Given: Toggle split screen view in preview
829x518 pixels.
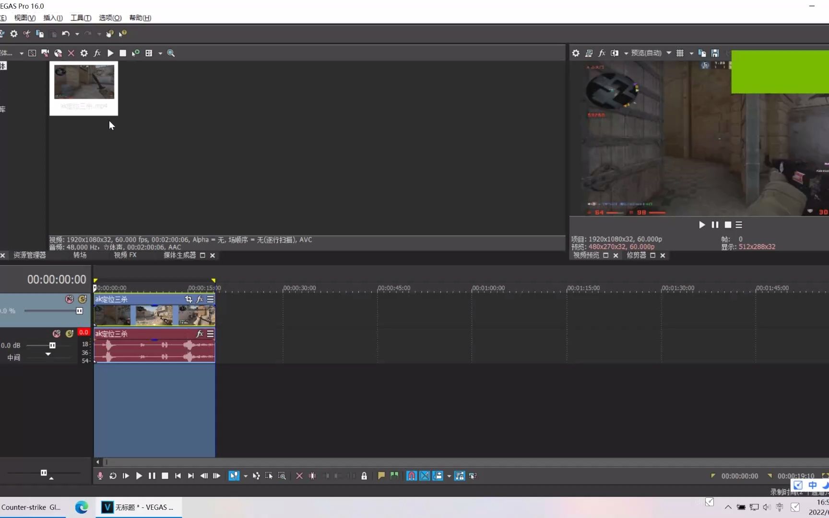Looking at the screenshot, I should [615, 53].
